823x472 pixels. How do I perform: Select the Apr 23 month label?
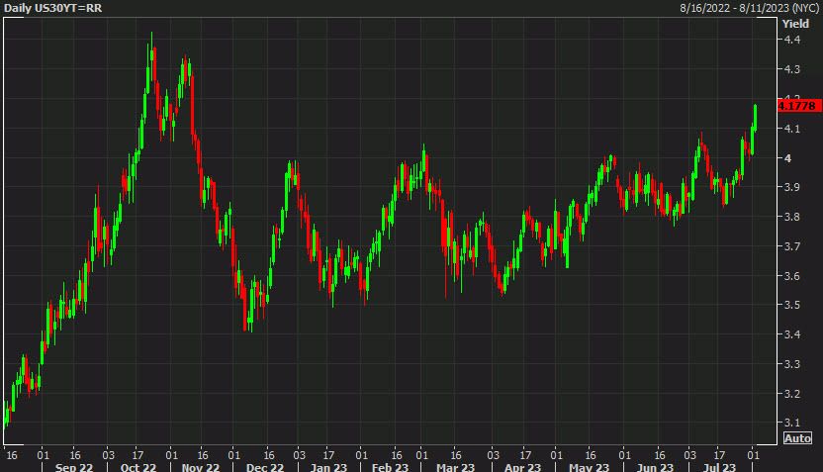coord(521,466)
